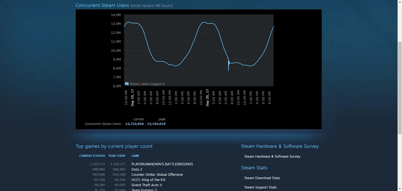Click the vertical scrollbar thumb
This screenshot has height=191, width=402.
pos(400,88)
